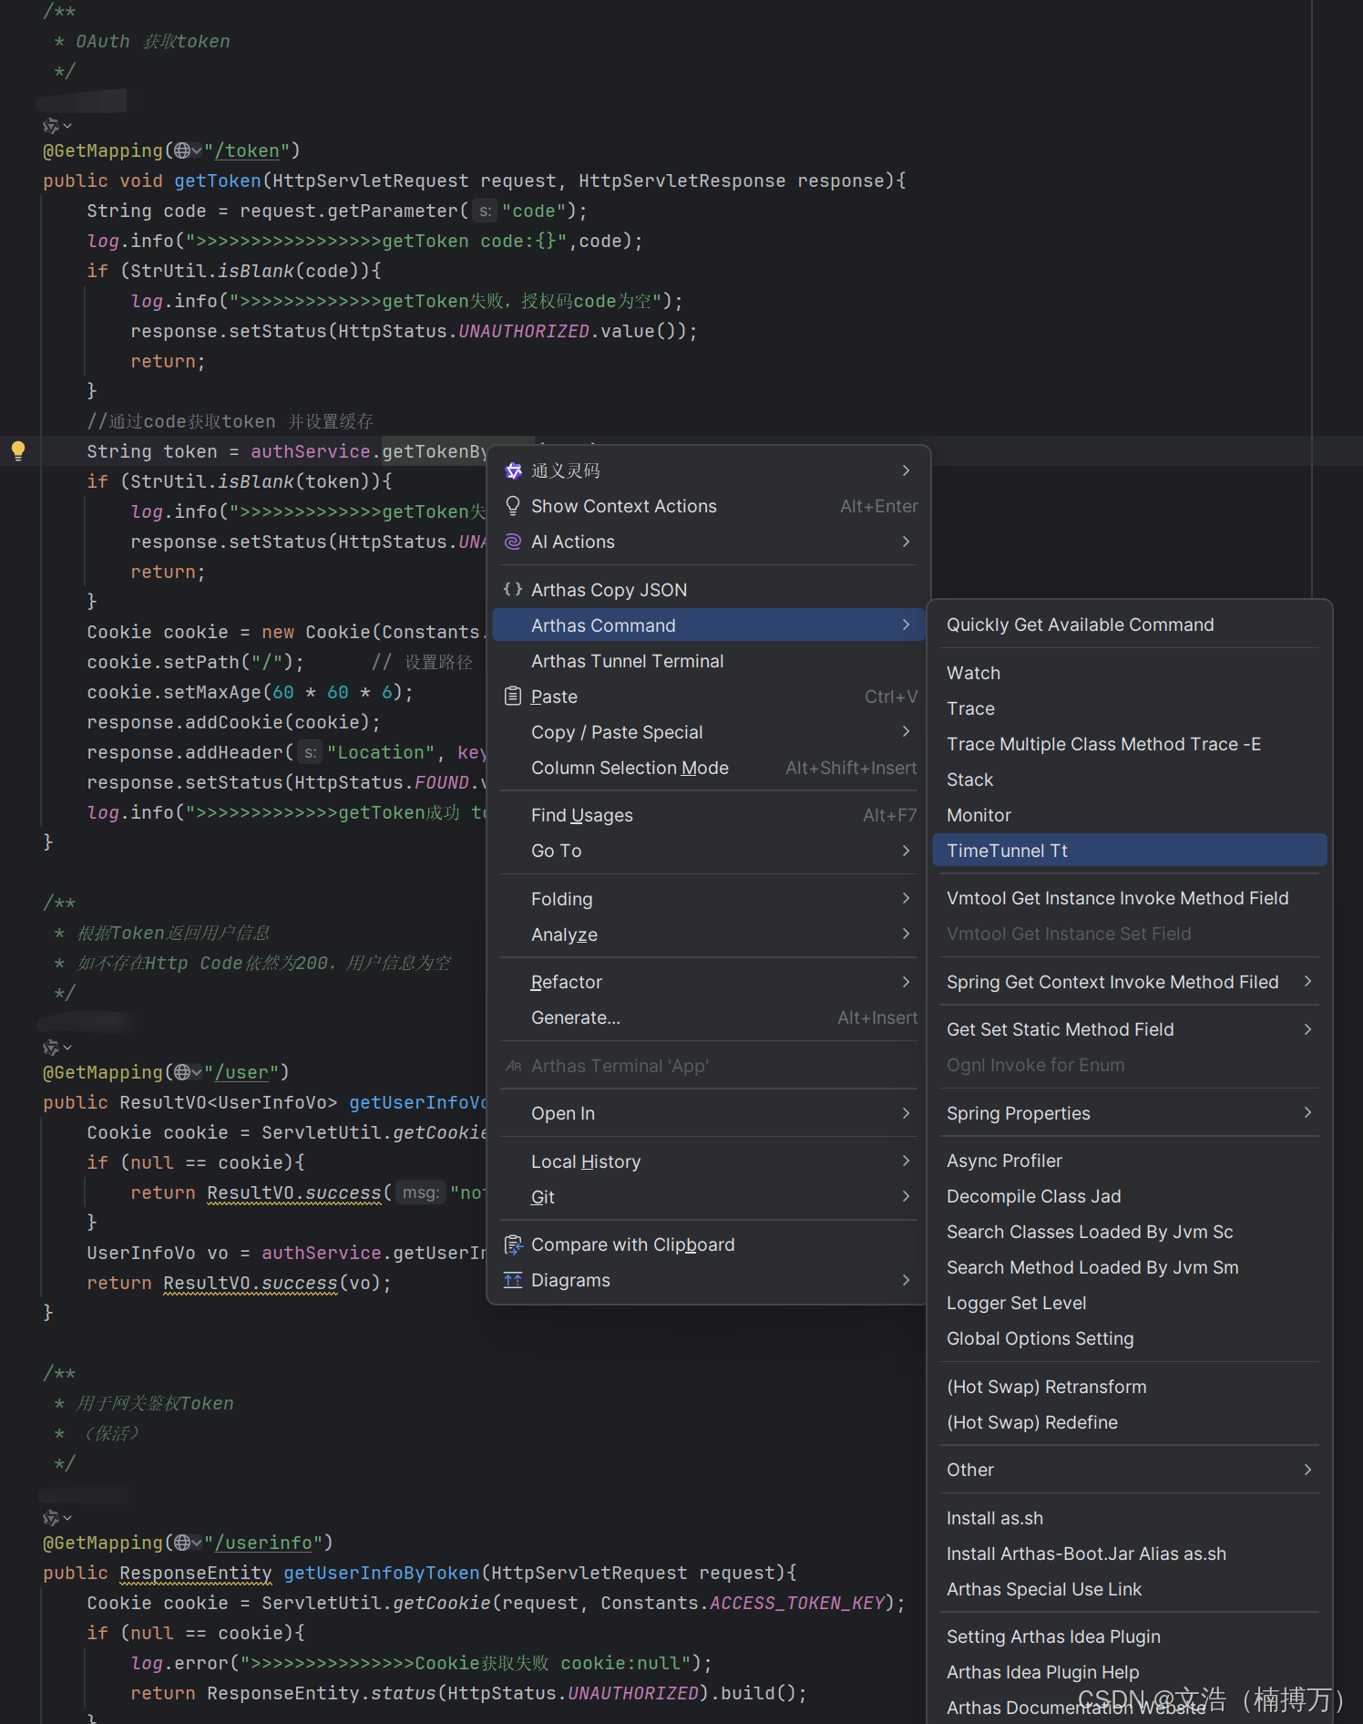Click the Show Context Actions bulb icon
Screen dimensions: 1363x1724
513,506
